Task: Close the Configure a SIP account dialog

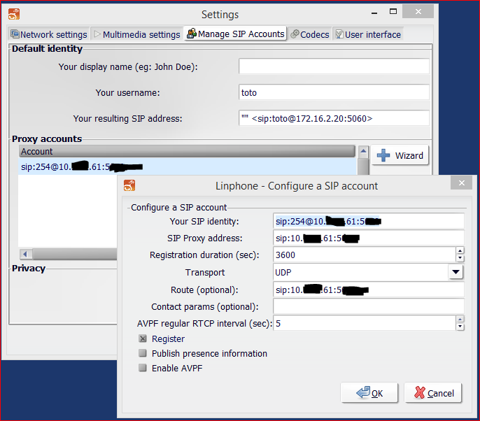Action: coord(462,183)
